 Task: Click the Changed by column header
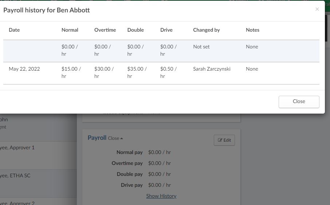[x=206, y=30]
